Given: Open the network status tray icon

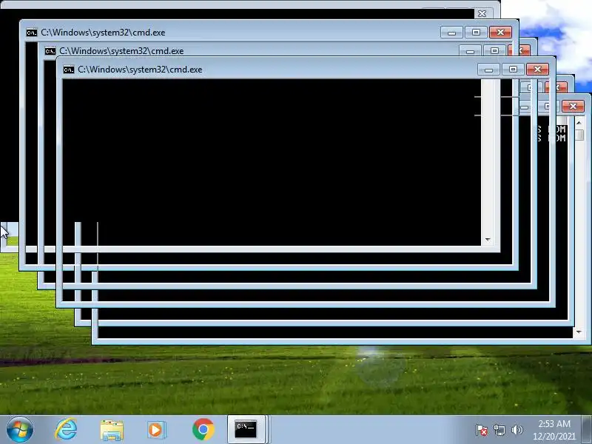Looking at the screenshot, I should (499, 430).
